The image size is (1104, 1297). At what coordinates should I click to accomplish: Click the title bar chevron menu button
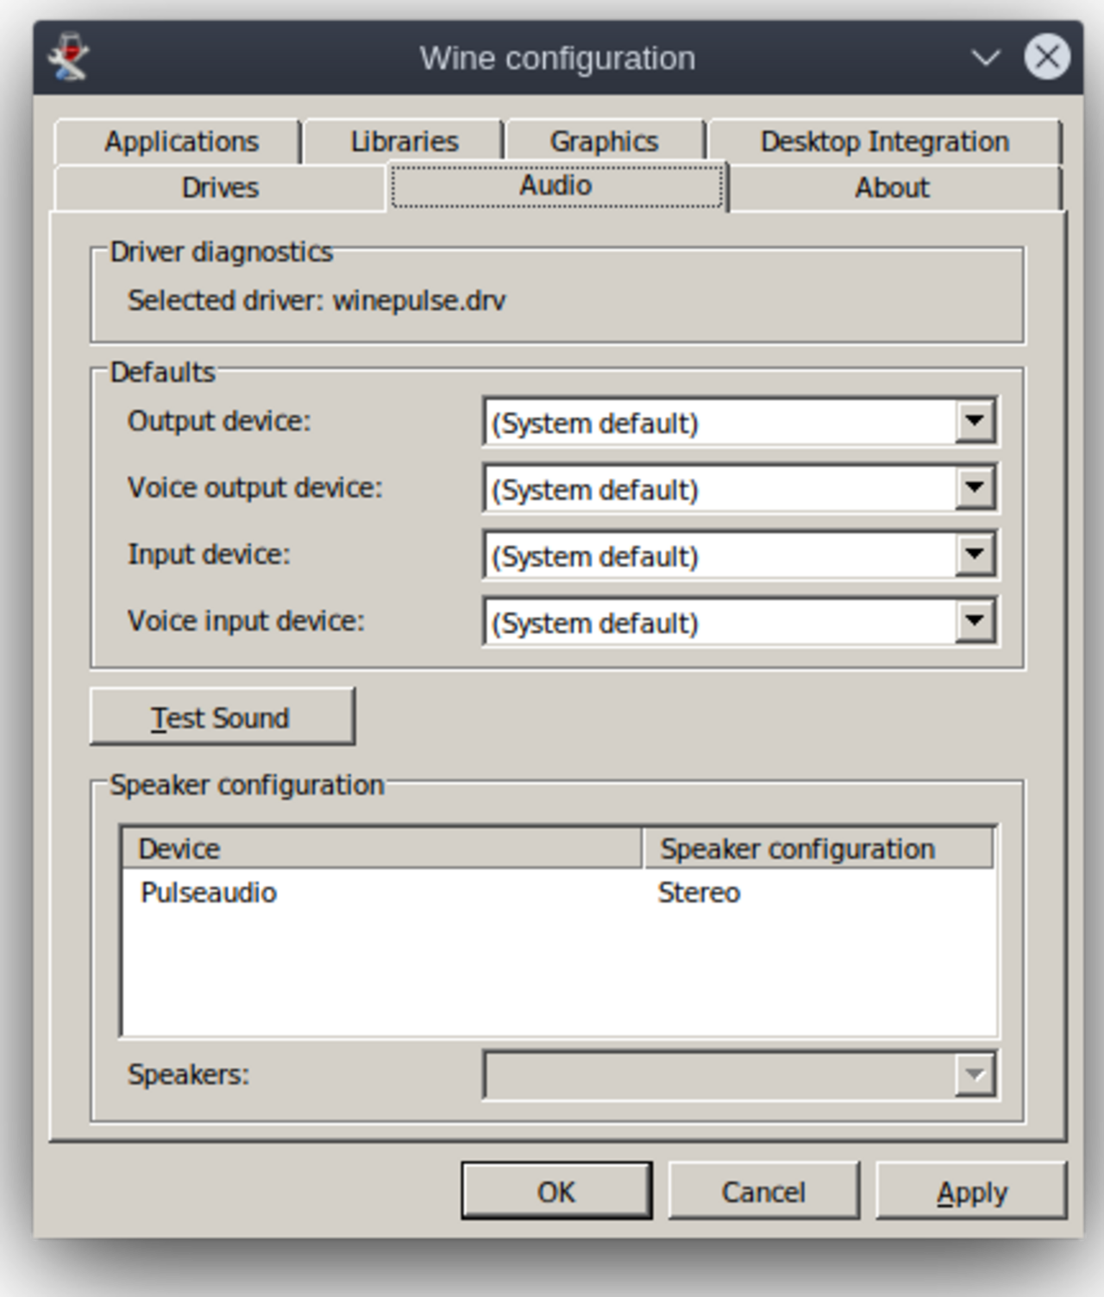(985, 58)
